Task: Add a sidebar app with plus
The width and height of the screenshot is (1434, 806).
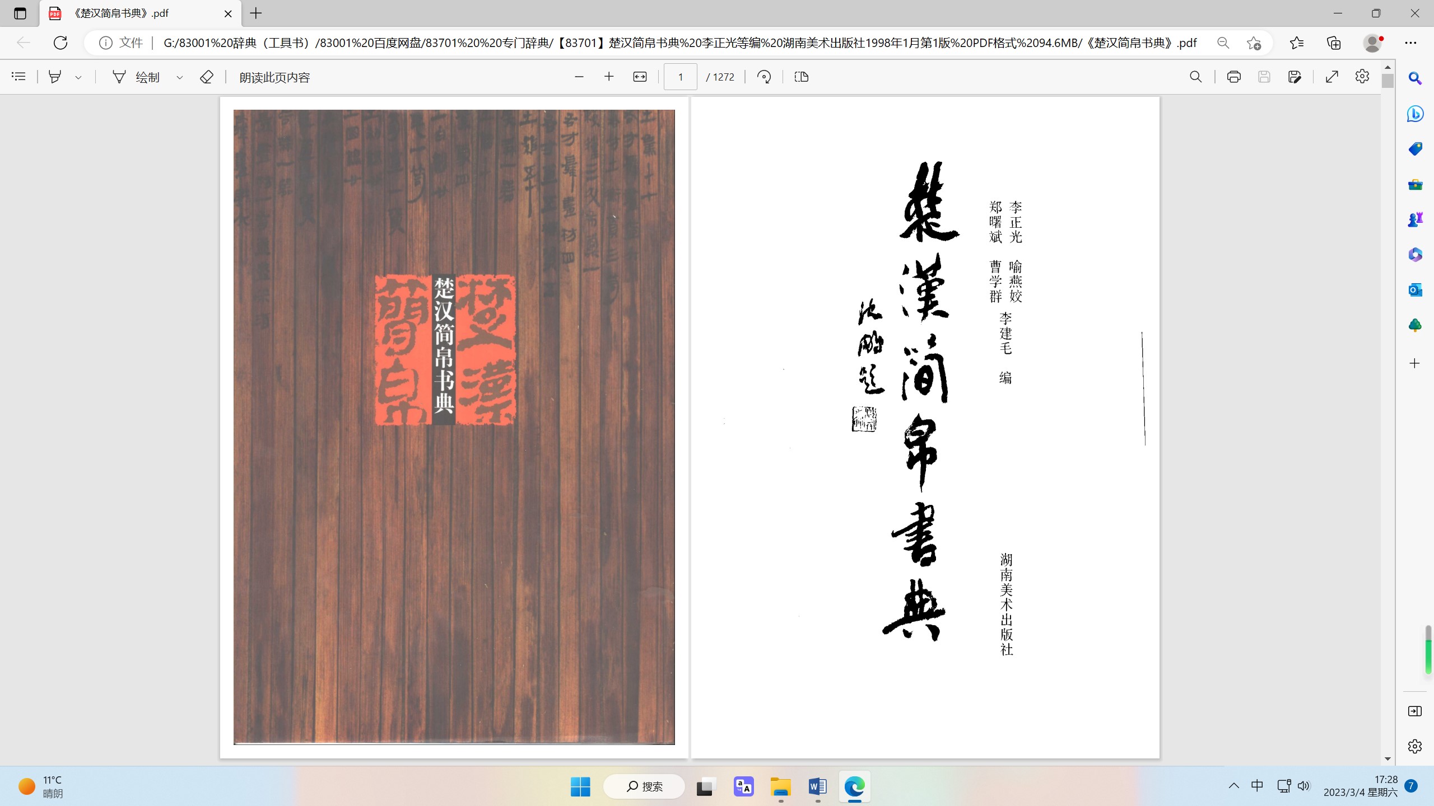Action: (1415, 363)
